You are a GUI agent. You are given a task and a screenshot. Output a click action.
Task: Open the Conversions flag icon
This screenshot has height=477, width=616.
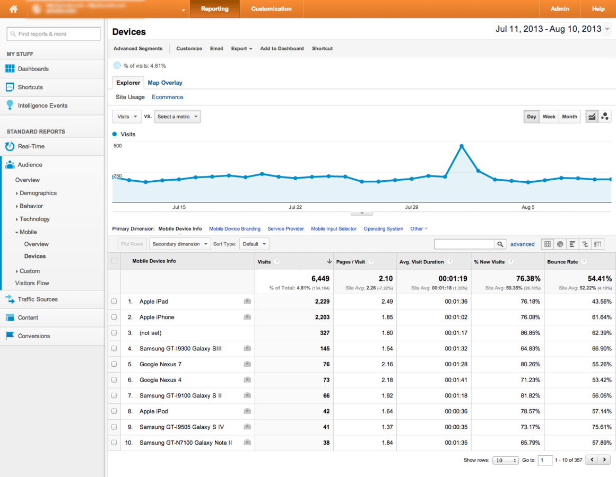click(x=10, y=336)
